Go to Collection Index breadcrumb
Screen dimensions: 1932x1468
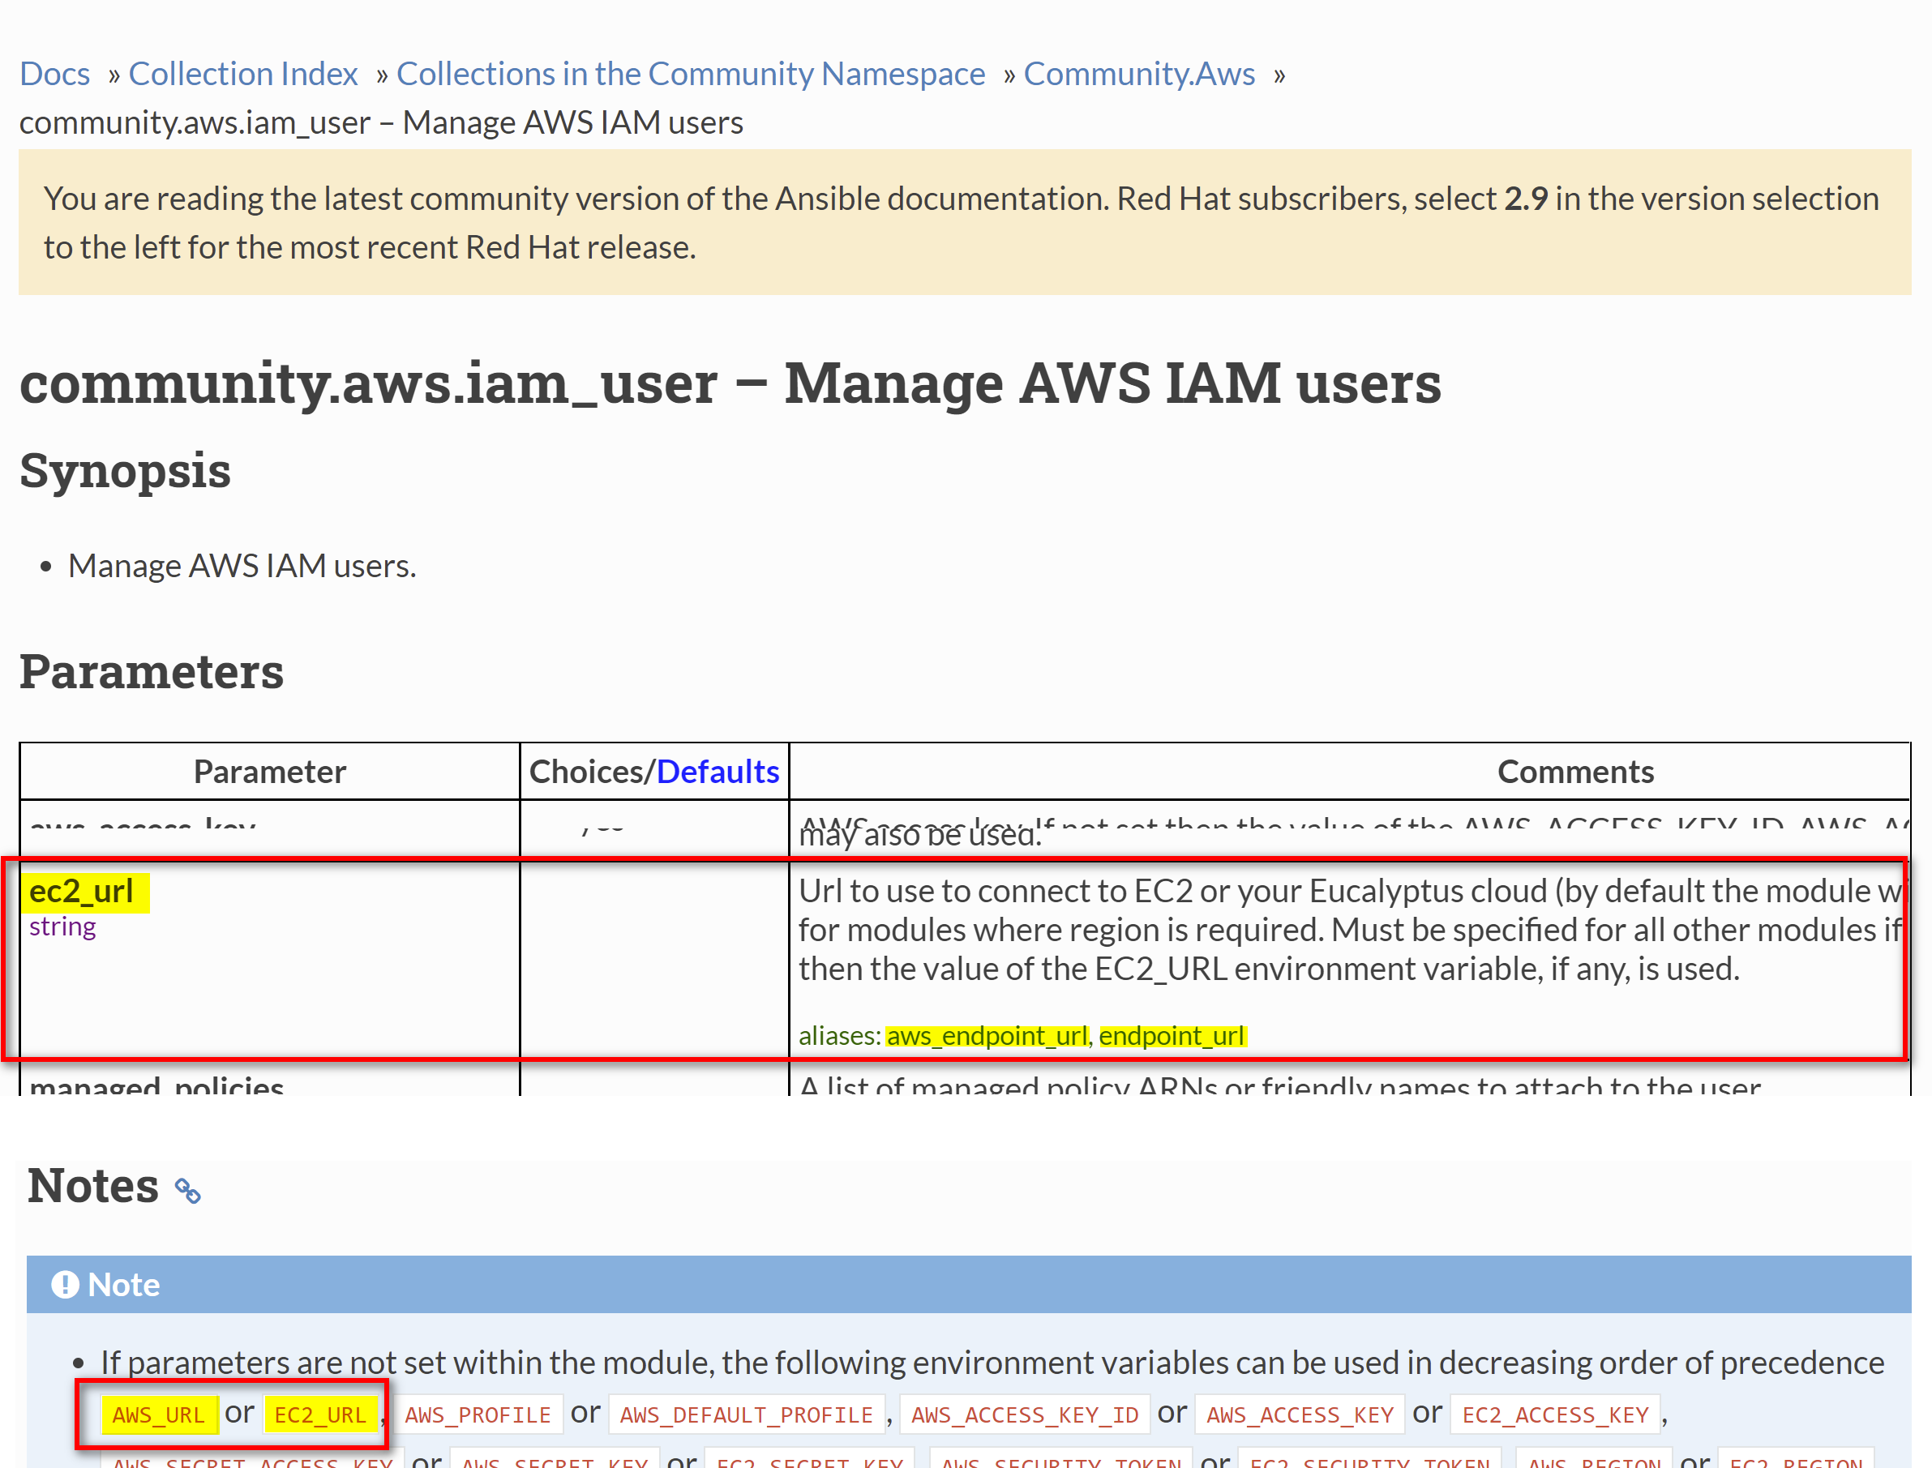pos(243,74)
